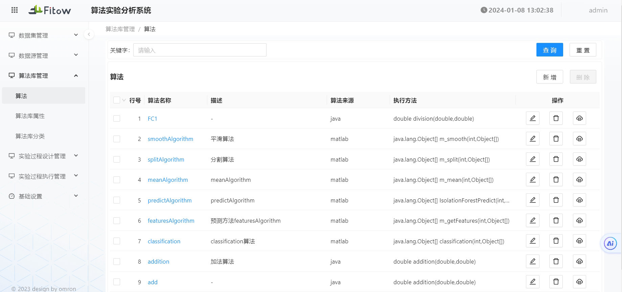Delete the predictAlgorithm row
Screen dimensions: 622x292
point(556,200)
